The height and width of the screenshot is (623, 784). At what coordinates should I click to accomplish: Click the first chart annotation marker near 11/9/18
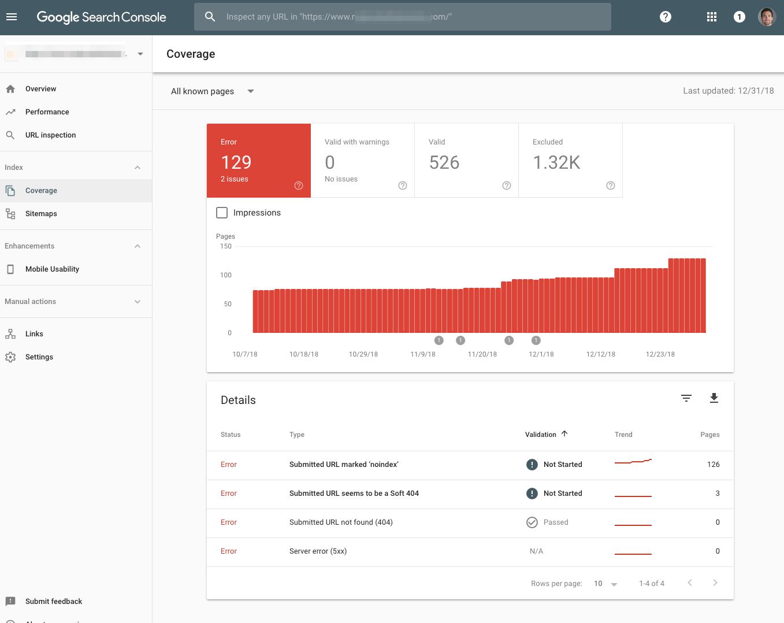pyautogui.click(x=439, y=340)
